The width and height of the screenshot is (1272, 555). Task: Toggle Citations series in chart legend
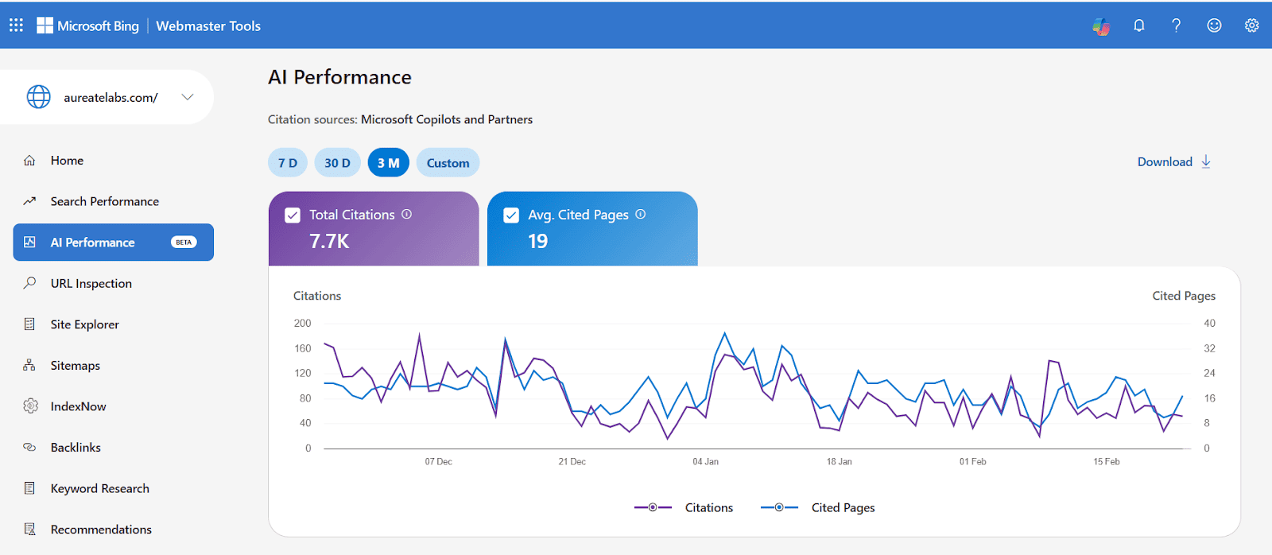pos(684,507)
